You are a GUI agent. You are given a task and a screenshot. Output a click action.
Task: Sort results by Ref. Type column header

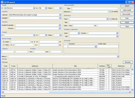[109, 66]
